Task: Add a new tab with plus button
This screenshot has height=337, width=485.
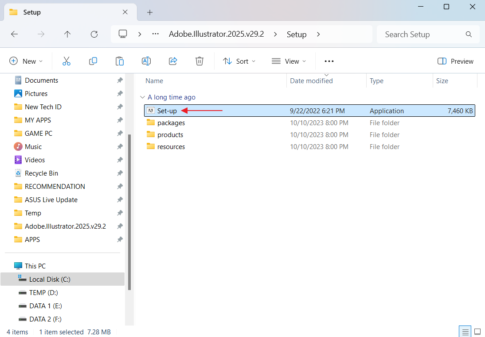Action: pos(150,12)
